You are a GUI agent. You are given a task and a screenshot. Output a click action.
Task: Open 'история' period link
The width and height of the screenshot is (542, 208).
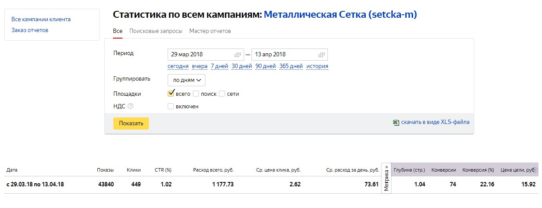pyautogui.click(x=317, y=66)
